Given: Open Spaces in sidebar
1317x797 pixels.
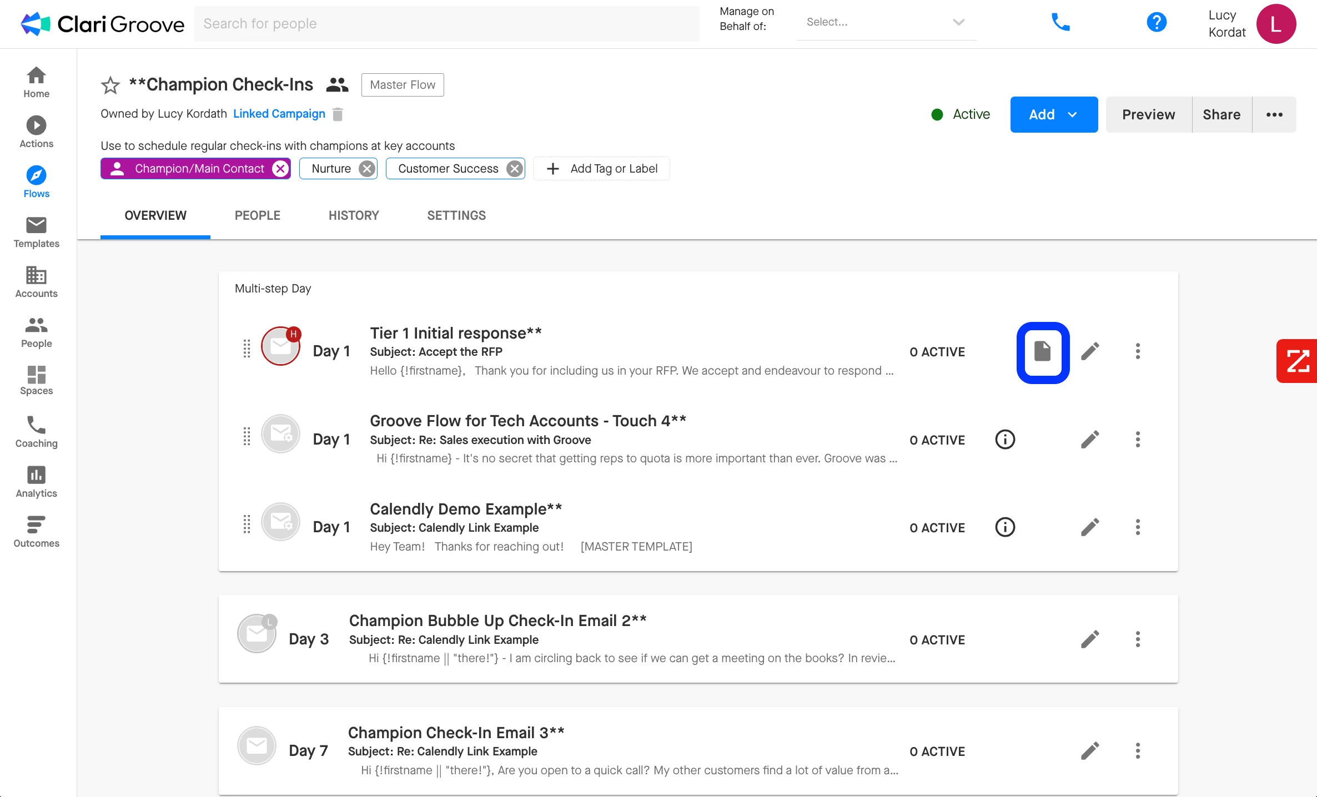Looking at the screenshot, I should pyautogui.click(x=36, y=380).
